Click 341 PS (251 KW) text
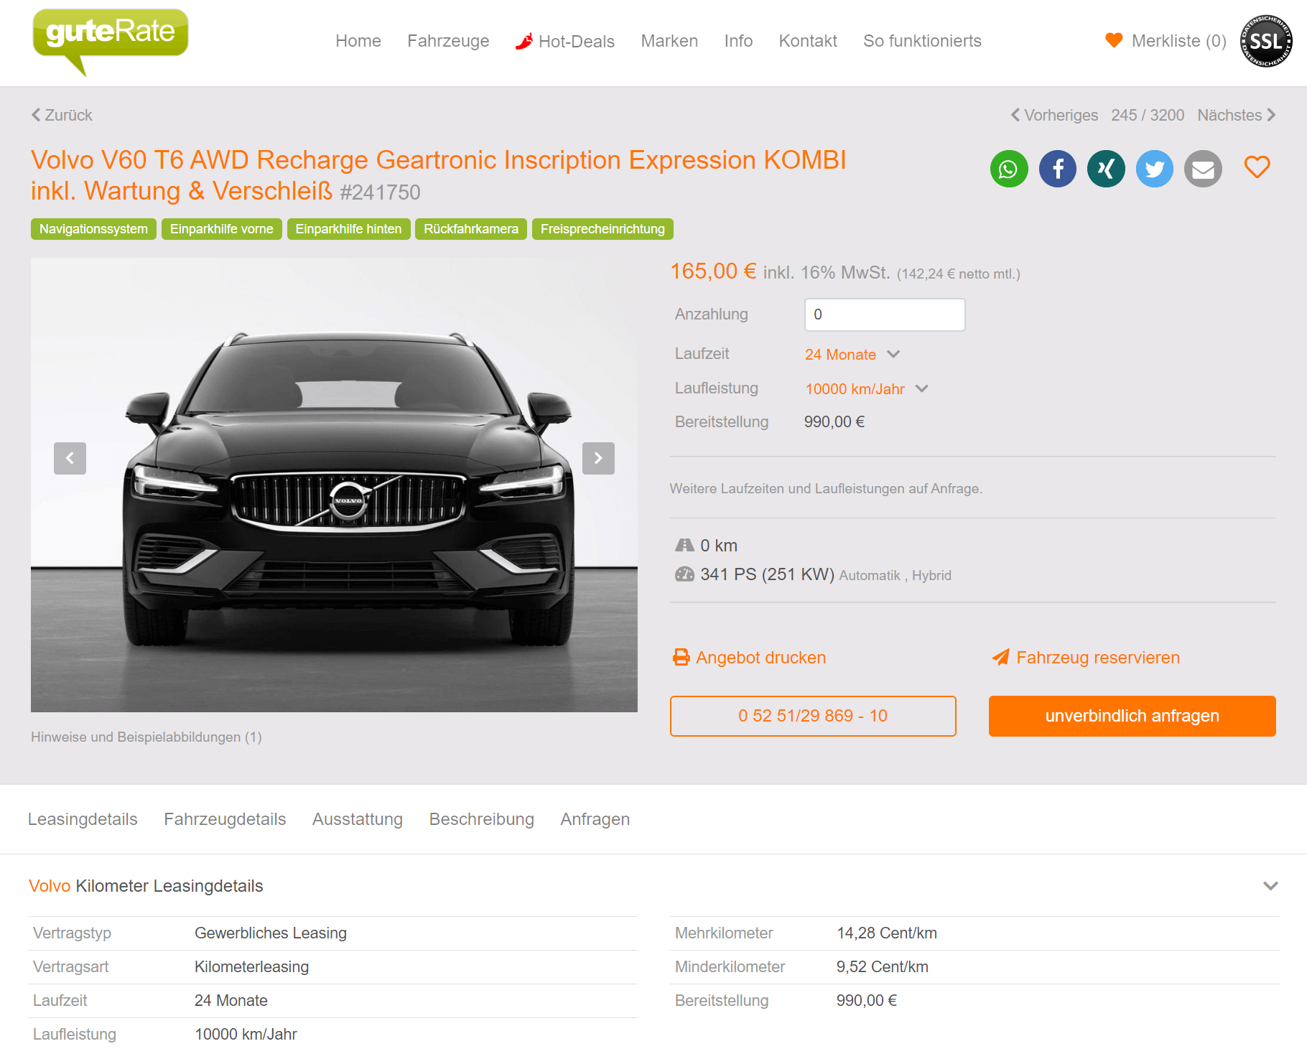The image size is (1307, 1054). click(767, 574)
